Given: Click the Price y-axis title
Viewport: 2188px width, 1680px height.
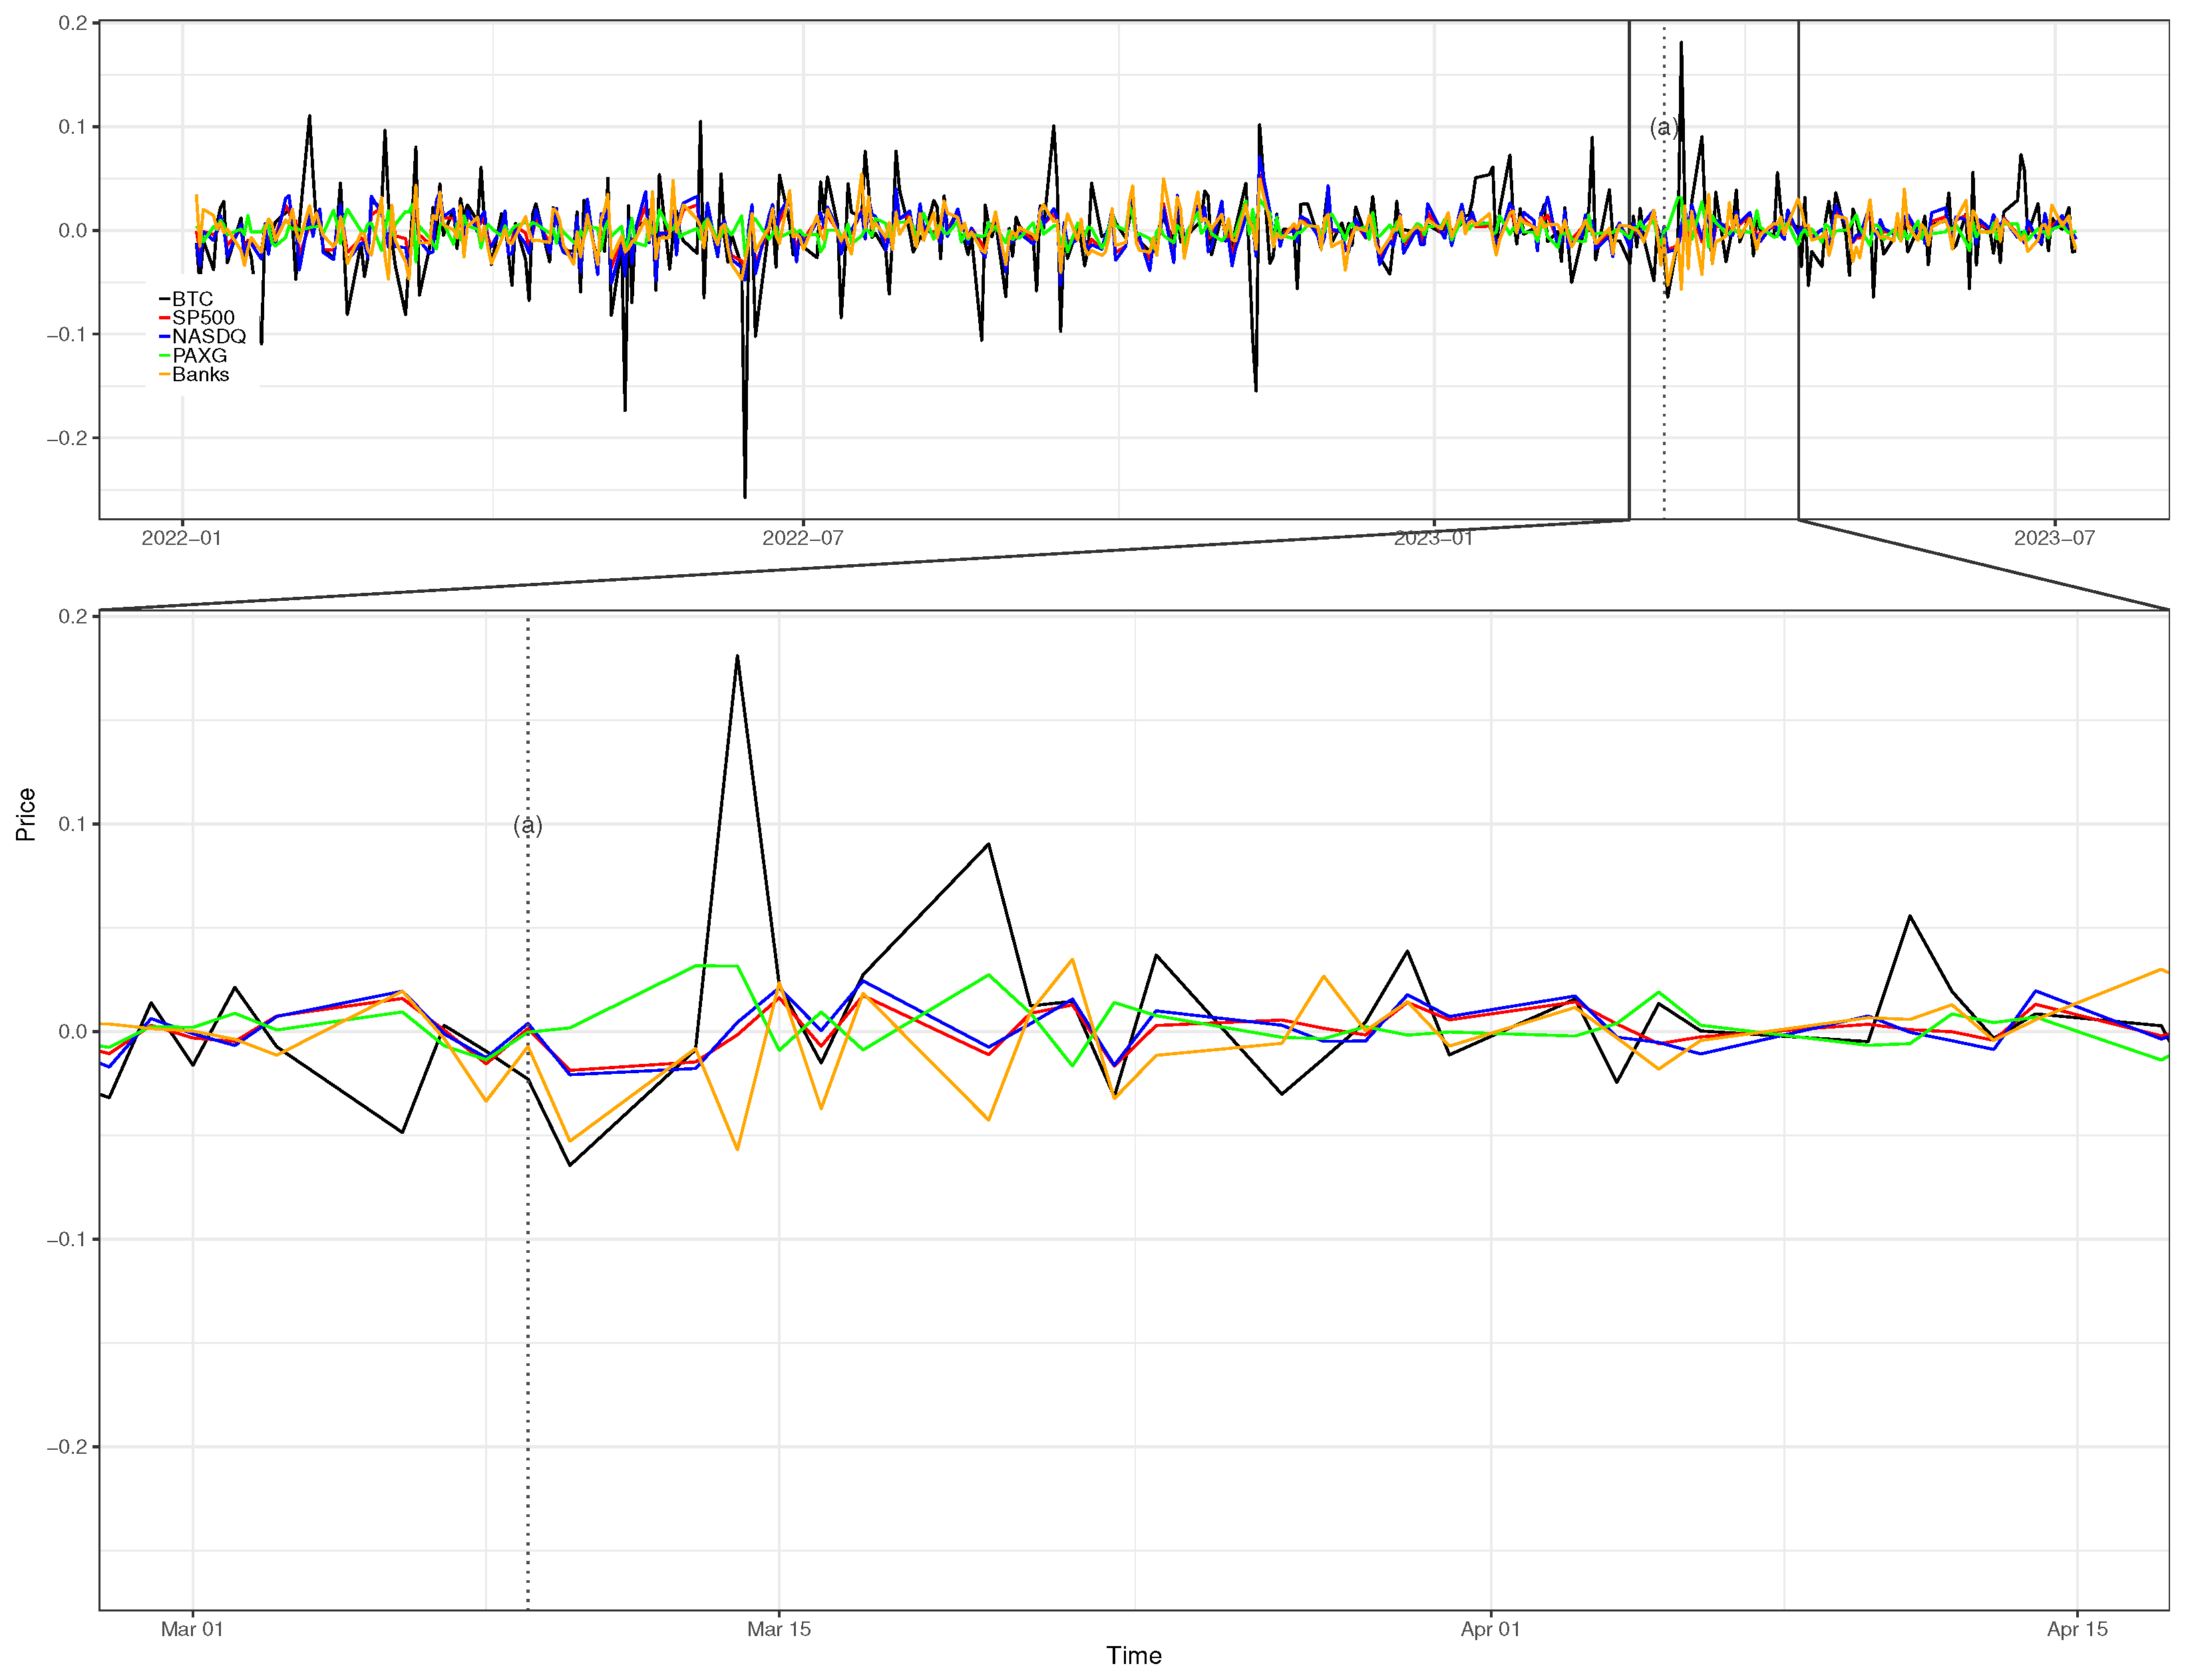Looking at the screenshot, I should click(26, 814).
